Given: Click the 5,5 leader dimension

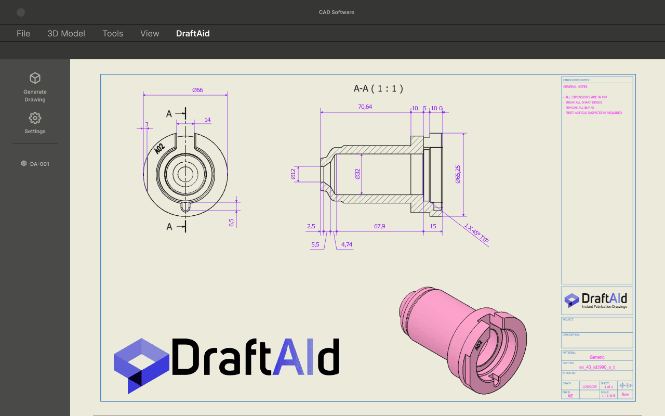Looking at the screenshot, I should click(x=315, y=244).
